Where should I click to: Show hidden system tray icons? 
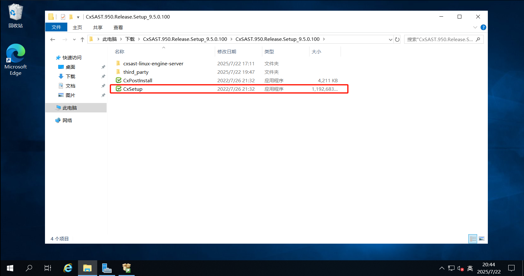(442, 268)
